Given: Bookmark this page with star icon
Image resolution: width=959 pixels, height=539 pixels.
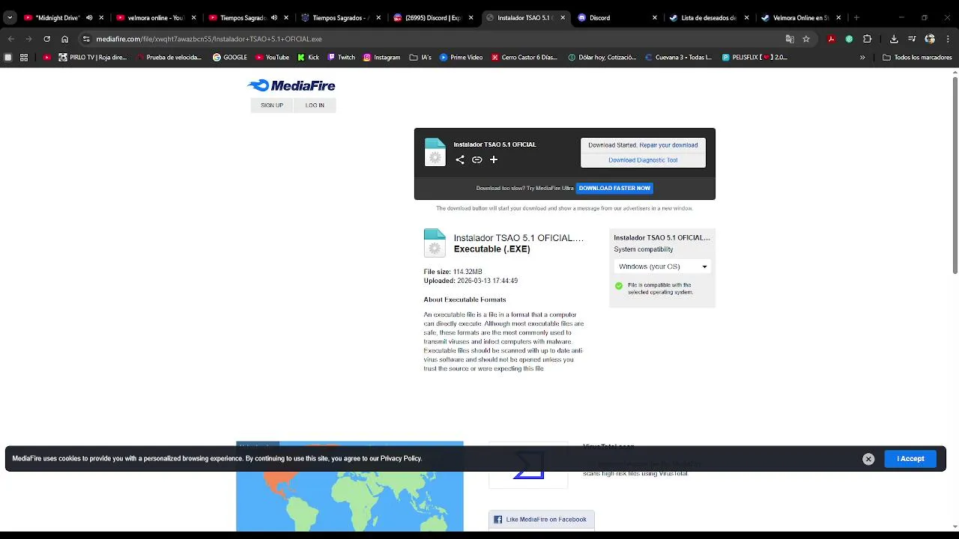Looking at the screenshot, I should click(806, 39).
